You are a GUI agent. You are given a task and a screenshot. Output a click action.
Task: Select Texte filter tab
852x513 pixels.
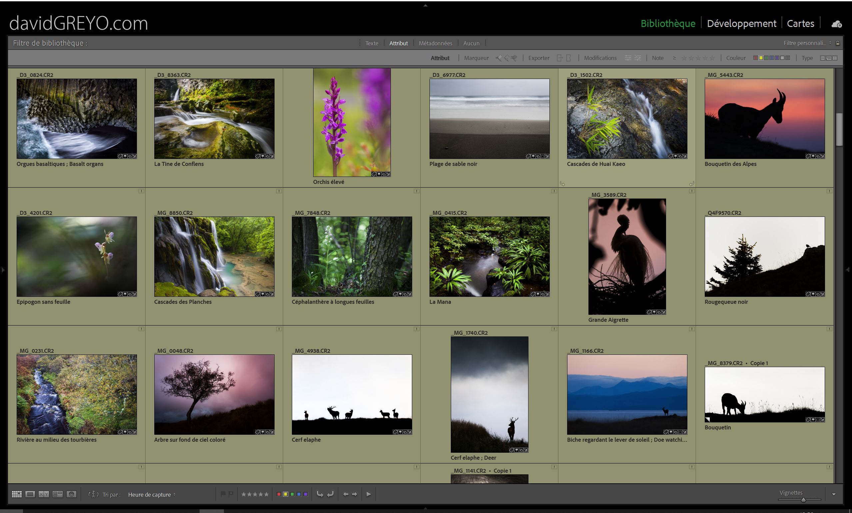click(x=372, y=43)
